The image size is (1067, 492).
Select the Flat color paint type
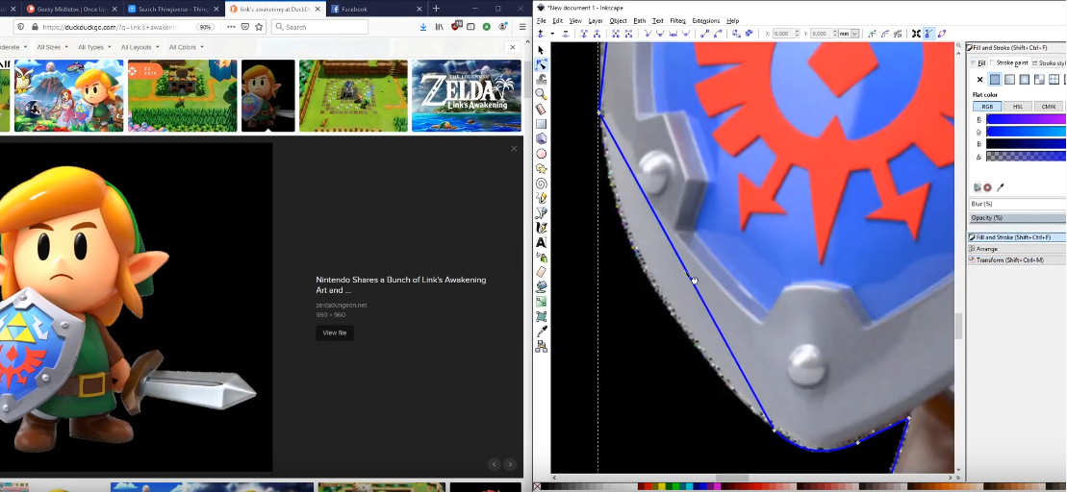(x=995, y=80)
